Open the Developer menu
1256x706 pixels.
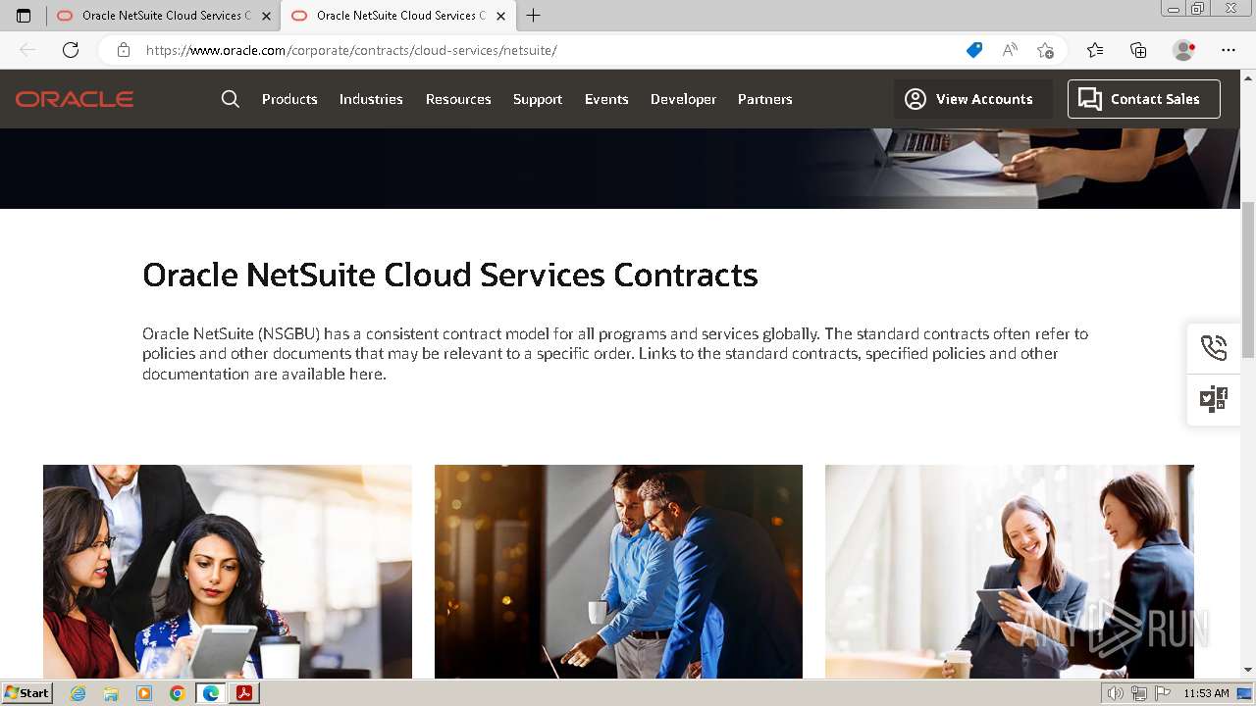(683, 99)
